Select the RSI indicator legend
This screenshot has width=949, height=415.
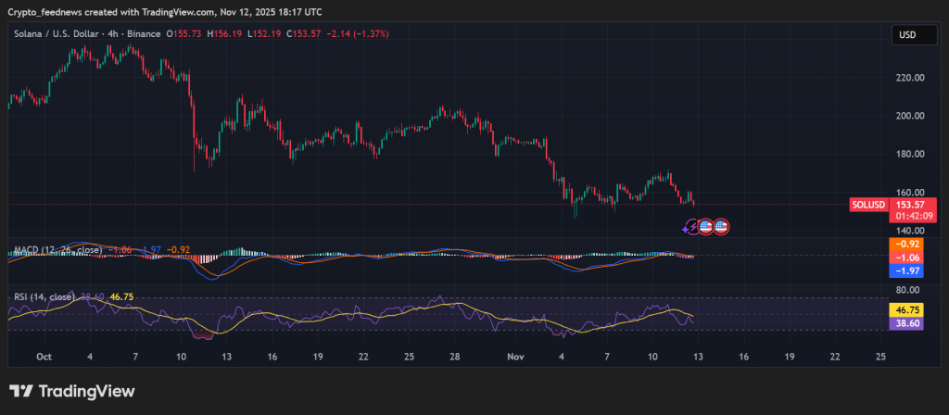coord(44,296)
